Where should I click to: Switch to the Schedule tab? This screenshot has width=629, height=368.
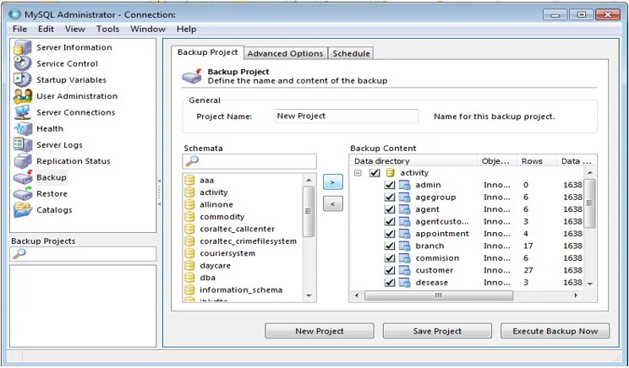351,53
